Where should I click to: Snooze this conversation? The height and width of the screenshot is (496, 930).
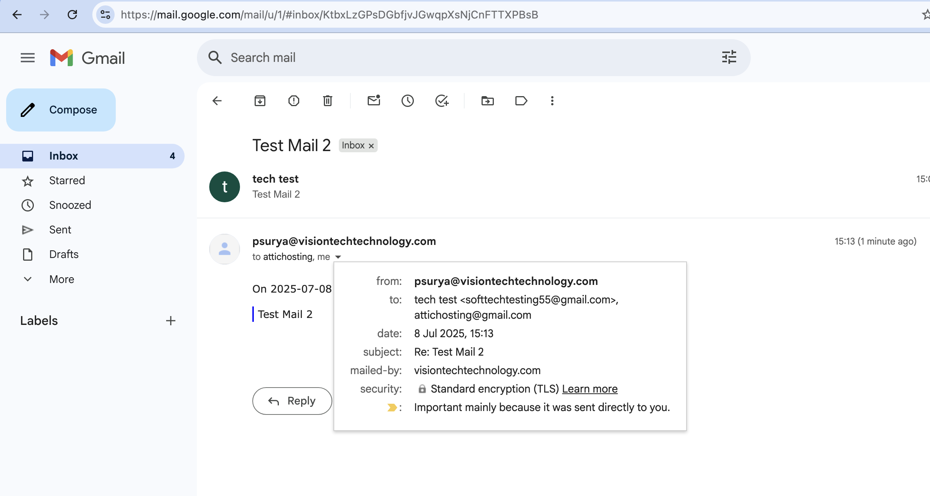point(408,101)
